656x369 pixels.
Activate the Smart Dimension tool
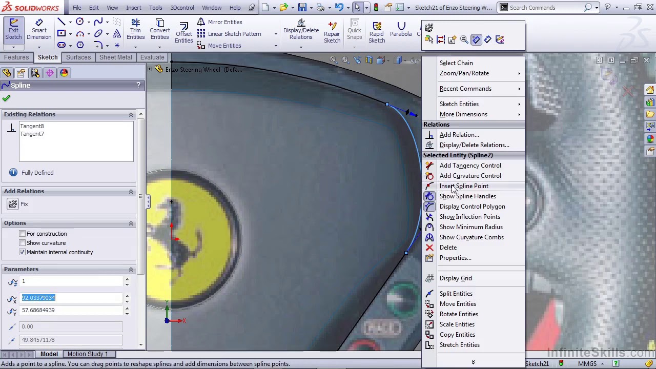coord(39,30)
